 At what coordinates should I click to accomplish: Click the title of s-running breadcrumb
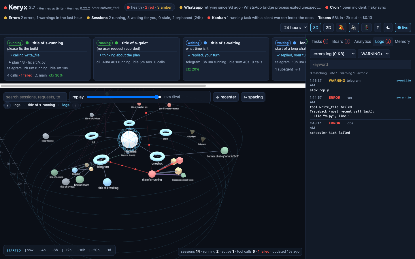(41, 105)
